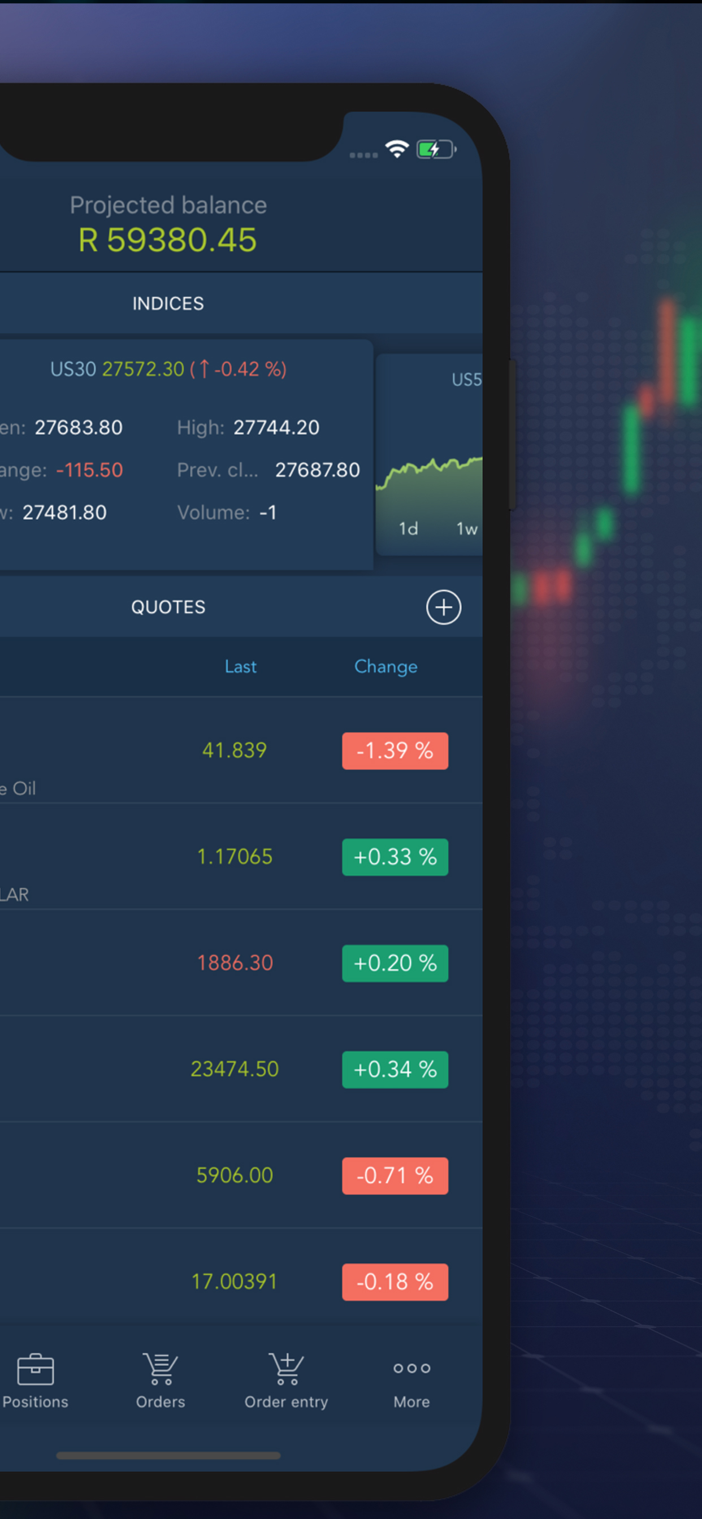Image resolution: width=702 pixels, height=1519 pixels.
Task: Tap the -0.18 % change badge
Action: pyautogui.click(x=395, y=1281)
